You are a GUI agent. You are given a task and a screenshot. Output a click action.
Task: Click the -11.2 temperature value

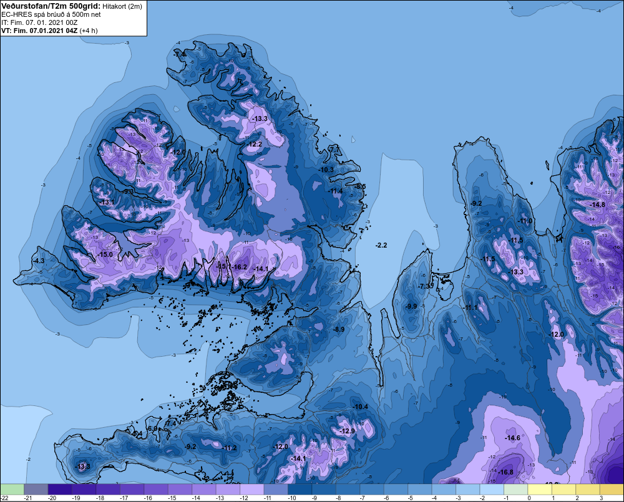point(229,448)
